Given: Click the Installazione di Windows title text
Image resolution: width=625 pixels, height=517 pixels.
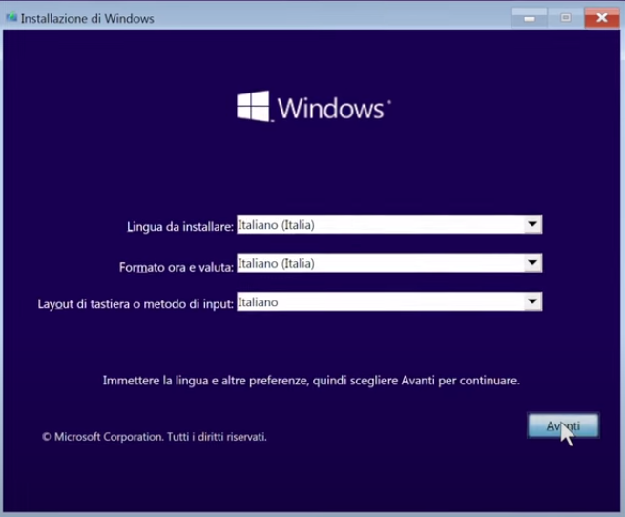Looking at the screenshot, I should point(87,19).
